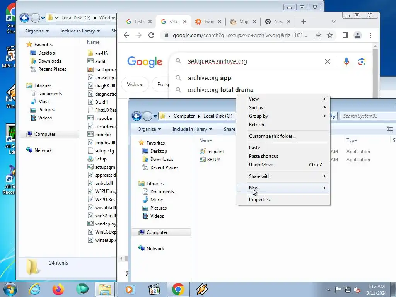Screen dimensions: 396x297
Task: Open a new Chrome tab with plus button
Action: pyautogui.click(x=304, y=22)
